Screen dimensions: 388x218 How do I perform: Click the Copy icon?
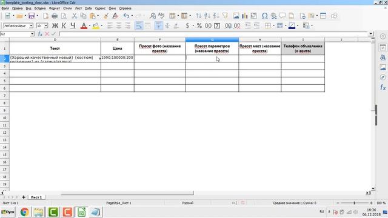pyautogui.click(x=84, y=16)
